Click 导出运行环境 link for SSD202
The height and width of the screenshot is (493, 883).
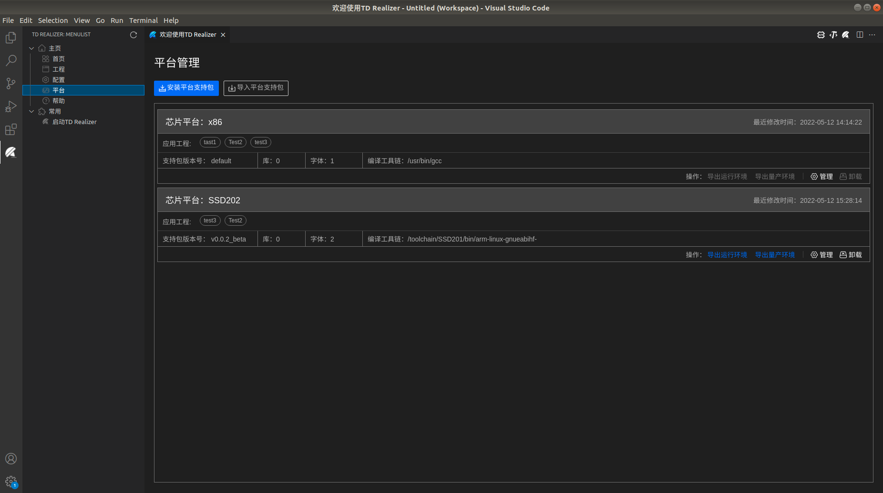click(x=727, y=255)
